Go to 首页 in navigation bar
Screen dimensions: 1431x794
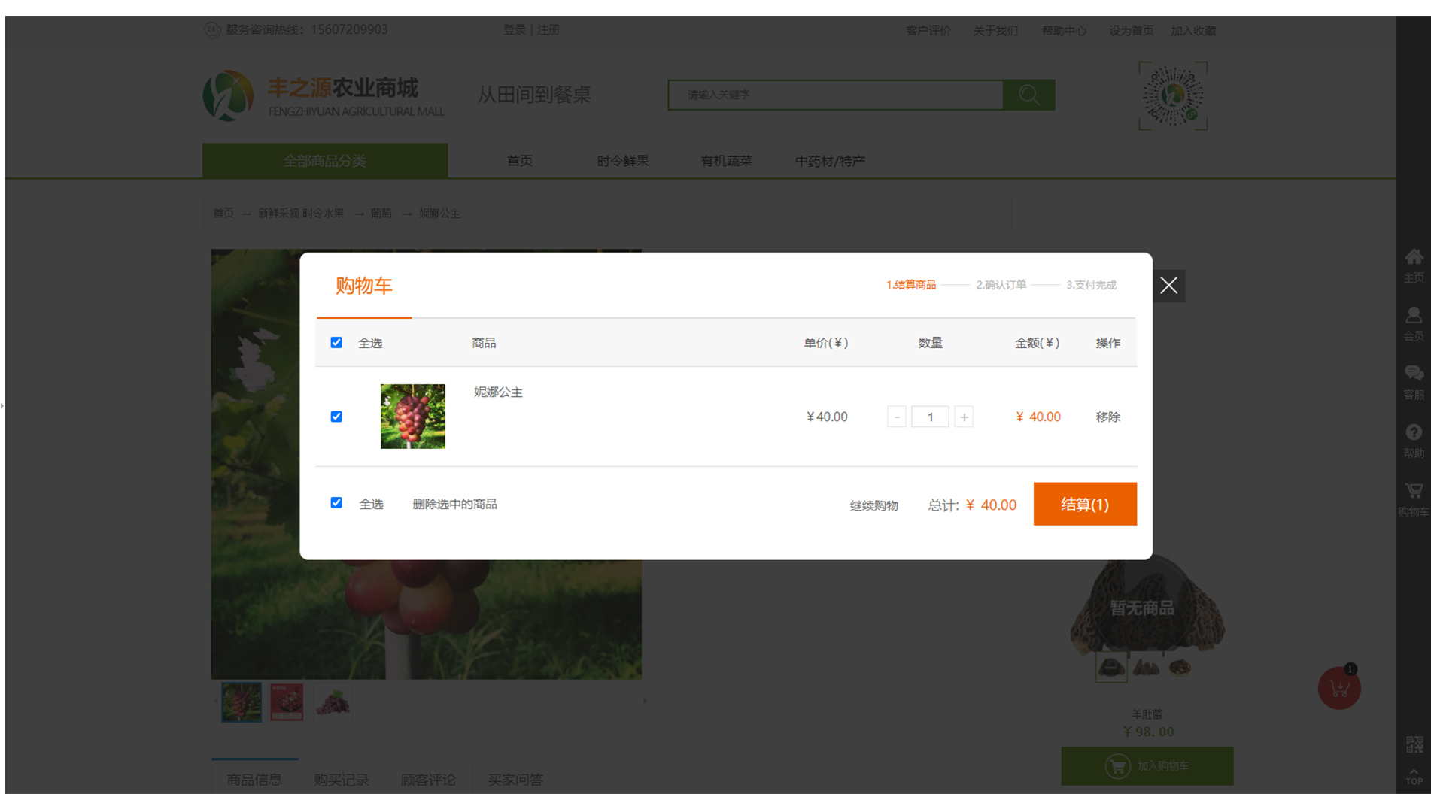pyautogui.click(x=519, y=161)
